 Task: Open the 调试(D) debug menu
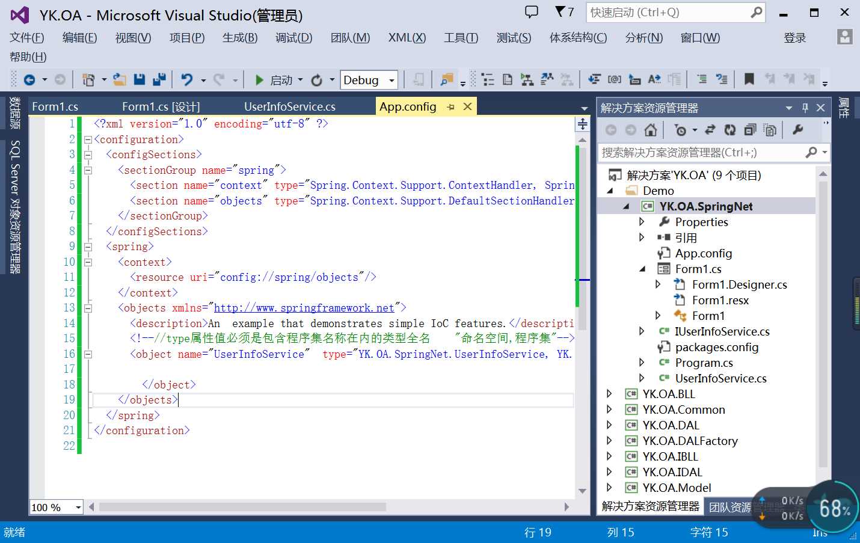point(294,38)
